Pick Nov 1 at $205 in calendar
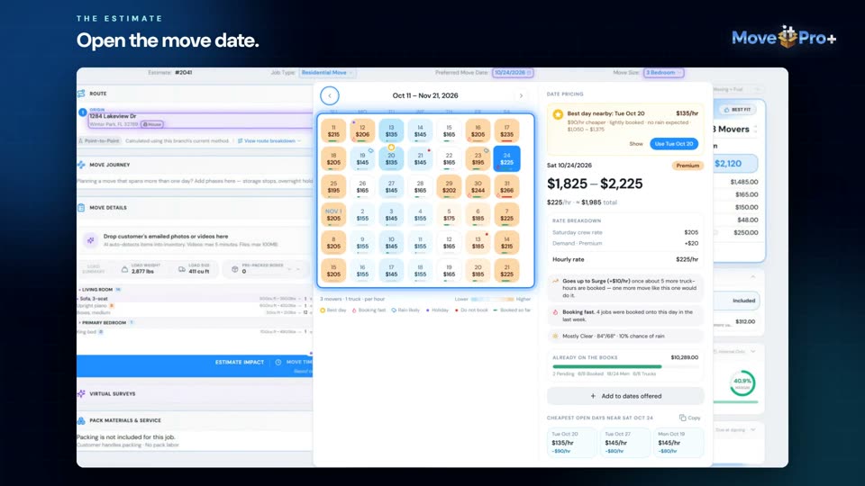The width and height of the screenshot is (865, 486). pyautogui.click(x=333, y=215)
